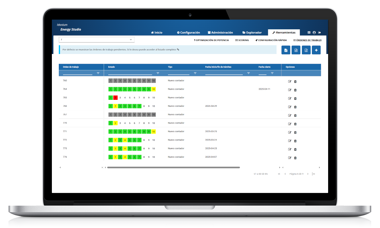Image resolution: width=380 pixels, height=228 pixels.
Task: Select the Herramientas tab
Action: [284, 33]
